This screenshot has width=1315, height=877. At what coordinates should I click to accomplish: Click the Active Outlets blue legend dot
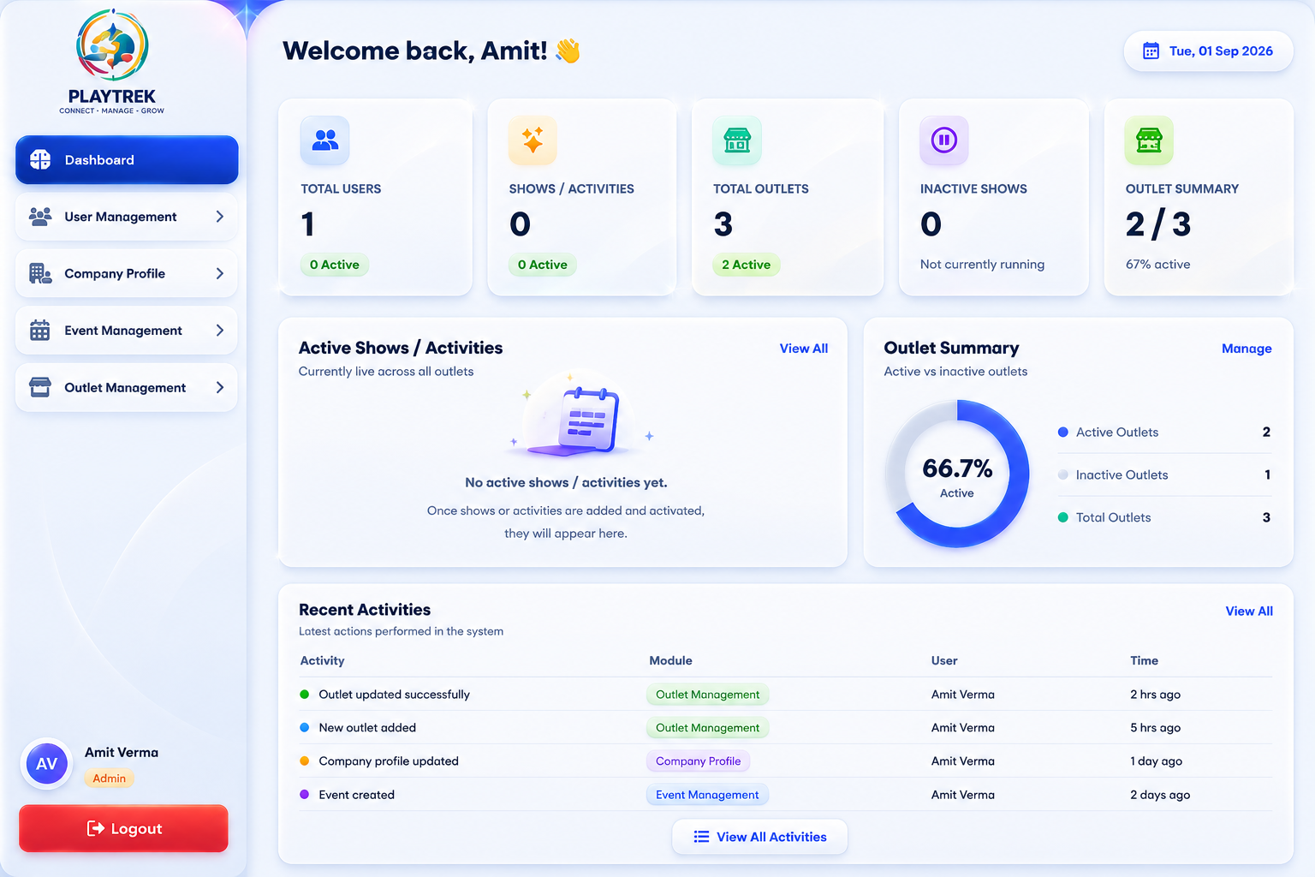(1063, 433)
